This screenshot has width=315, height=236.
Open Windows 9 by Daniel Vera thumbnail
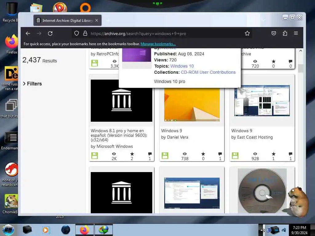[192, 104]
